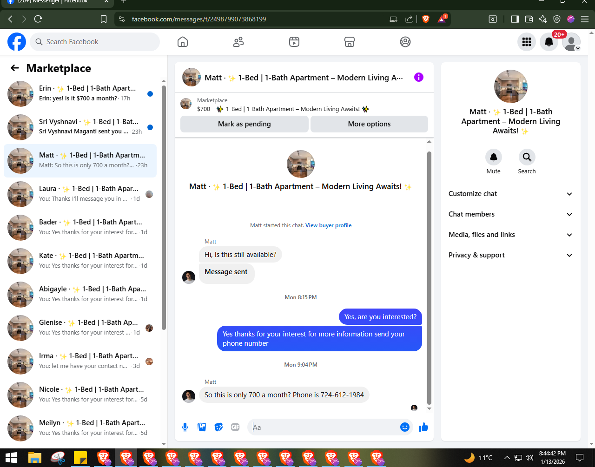The width and height of the screenshot is (595, 467).
Task: Click the Search Facebook field
Action: coord(95,42)
